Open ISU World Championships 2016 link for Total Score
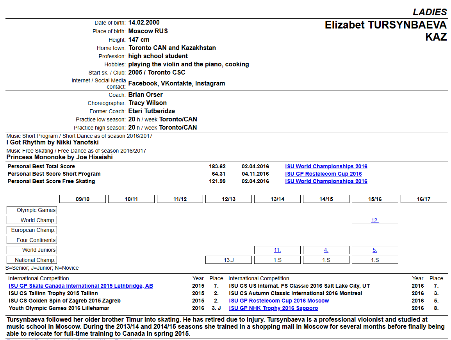Screen dimensions: 451x340 pyautogui.click(x=326, y=166)
